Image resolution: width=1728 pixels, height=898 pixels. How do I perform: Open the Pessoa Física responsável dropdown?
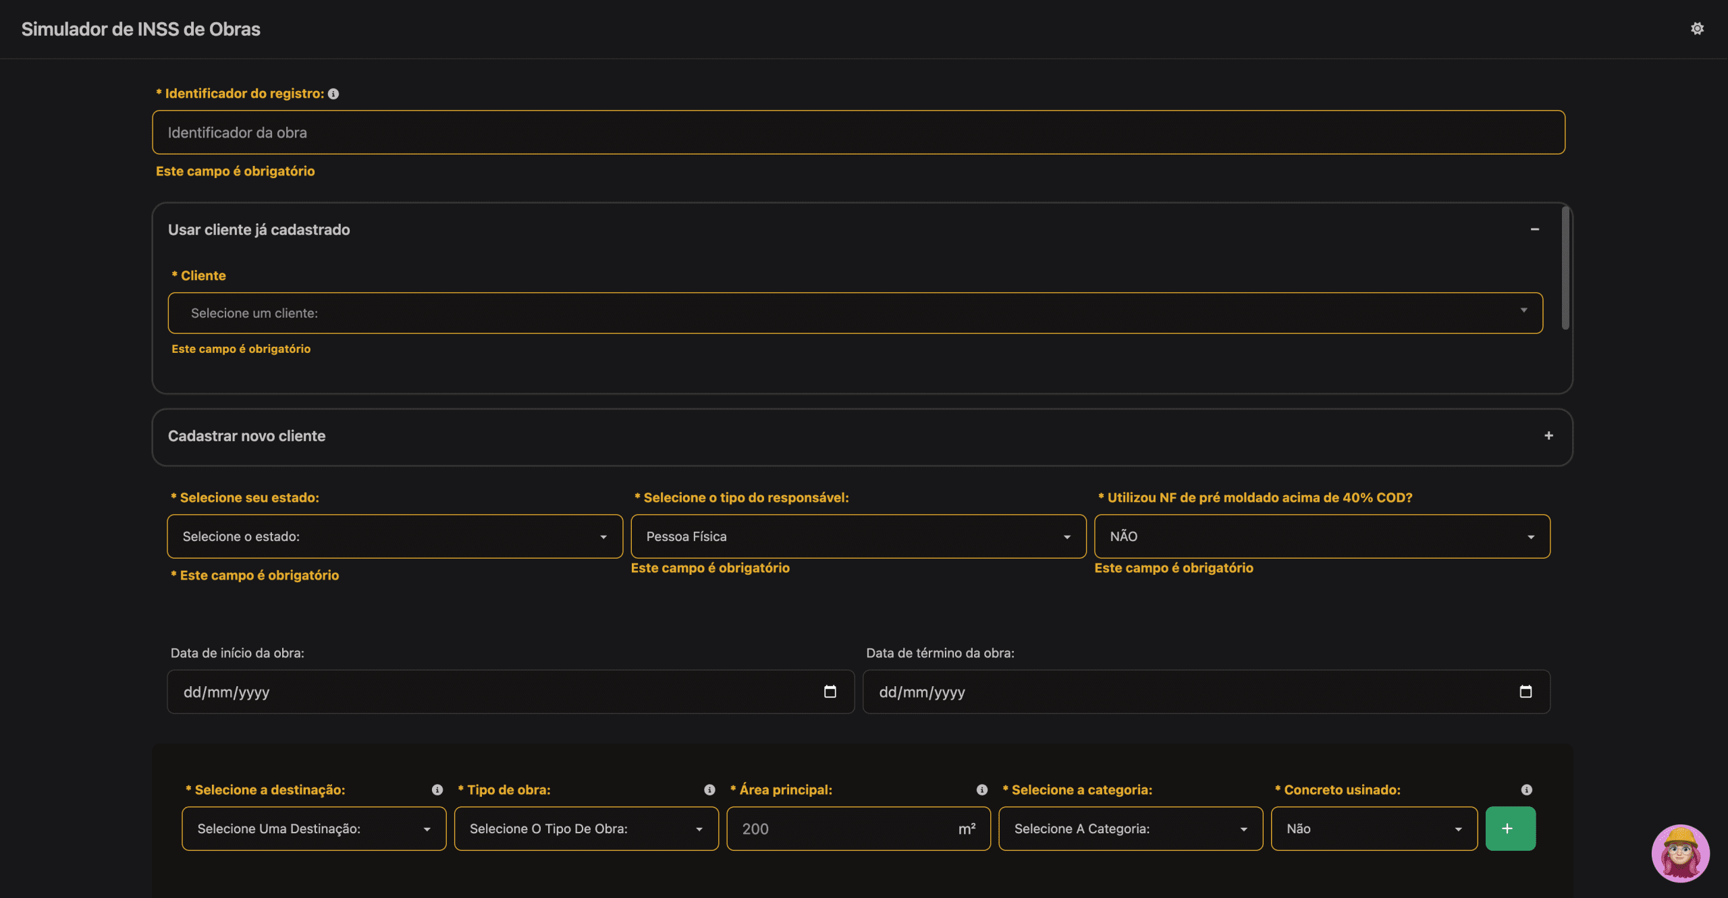858,536
